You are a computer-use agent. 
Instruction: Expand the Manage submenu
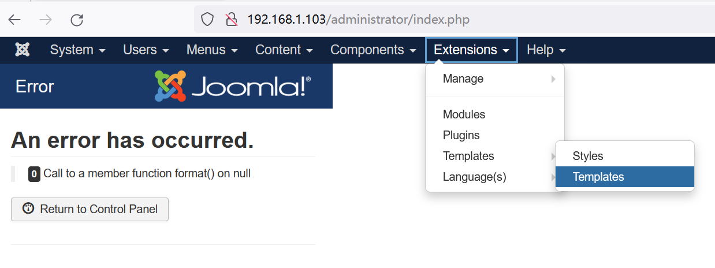(x=463, y=79)
